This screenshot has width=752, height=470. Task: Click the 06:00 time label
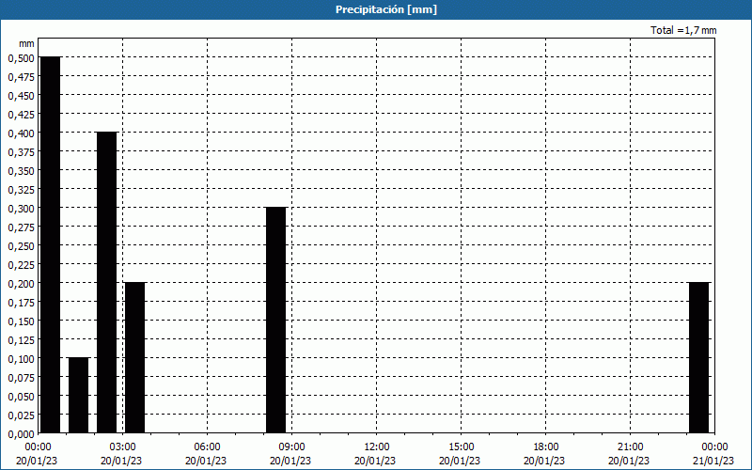[207, 447]
